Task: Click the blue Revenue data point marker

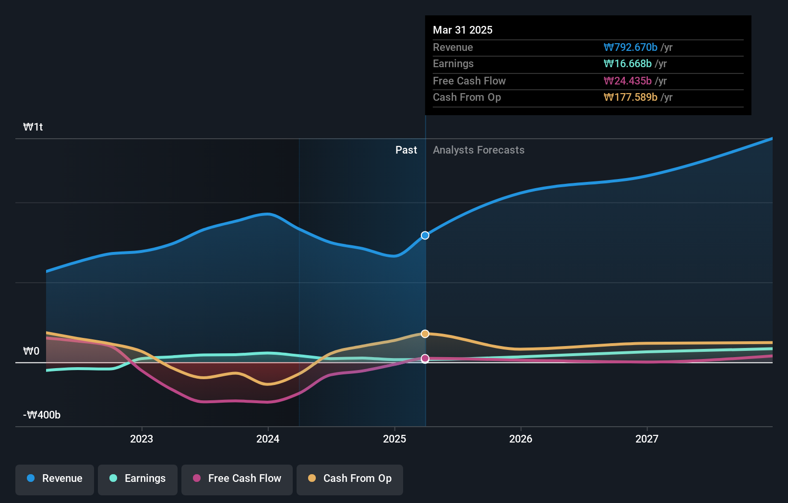Action: coord(425,235)
